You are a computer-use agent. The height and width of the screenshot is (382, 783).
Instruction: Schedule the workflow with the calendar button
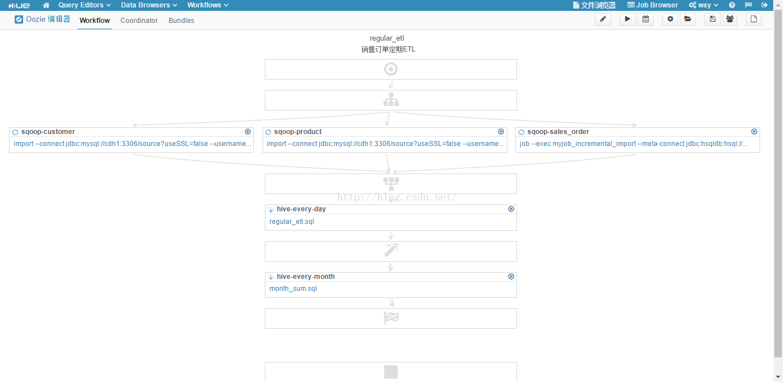coord(645,19)
